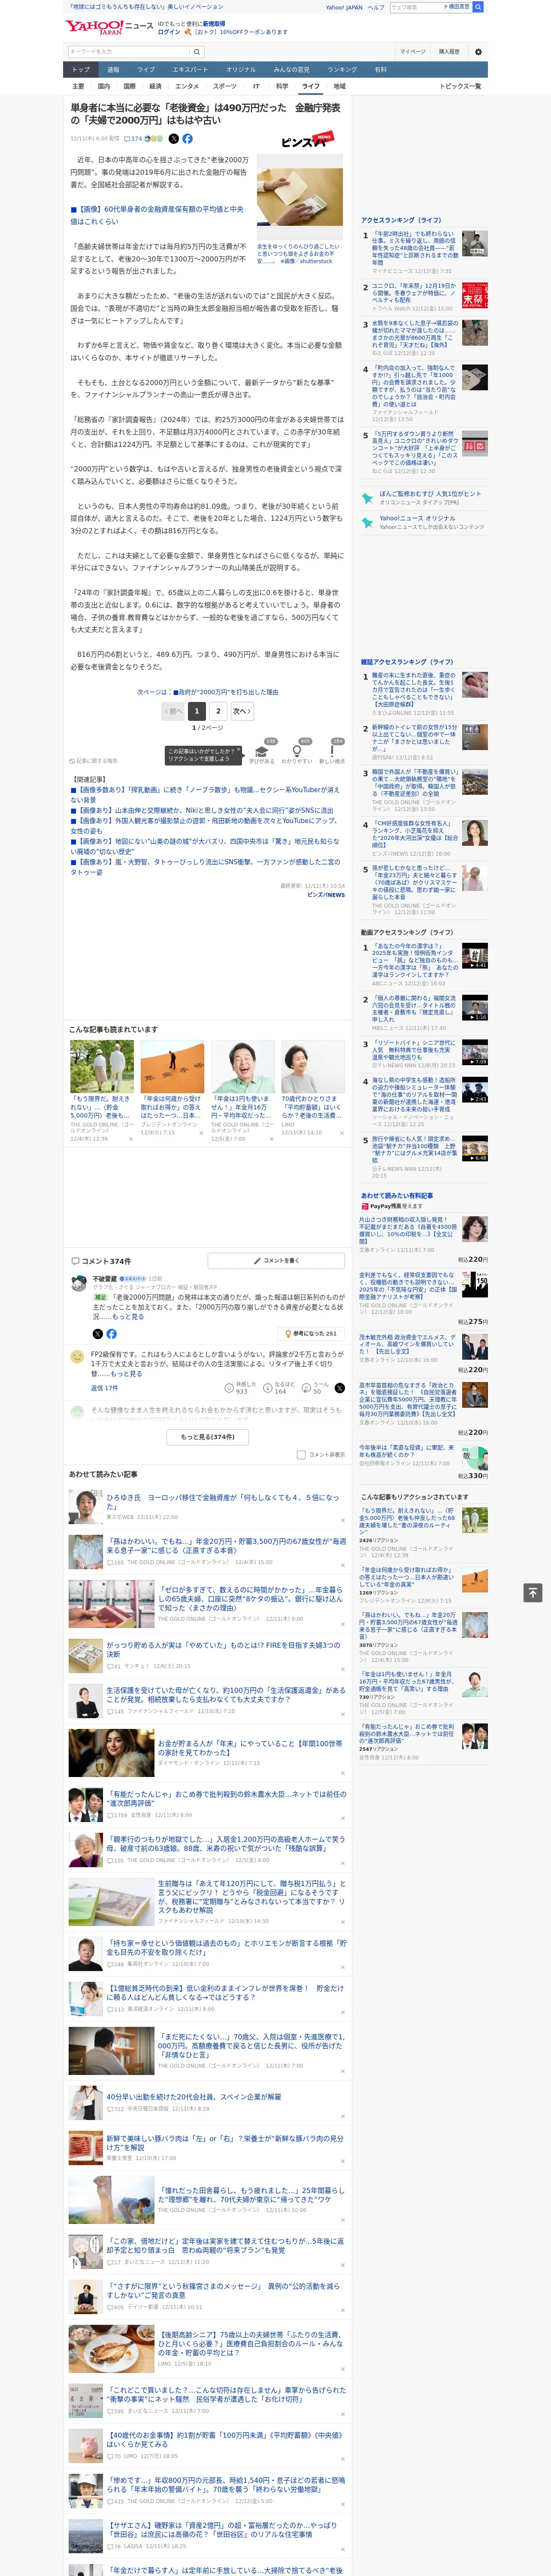Open the settings gear icon
Viewport: 551px width, 2576px height.
point(477,51)
